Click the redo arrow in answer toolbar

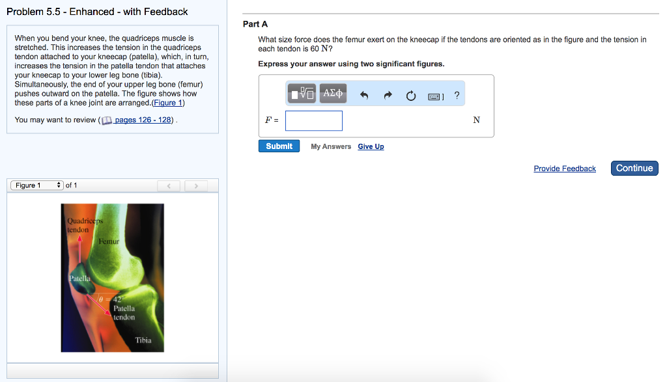pyautogui.click(x=388, y=96)
